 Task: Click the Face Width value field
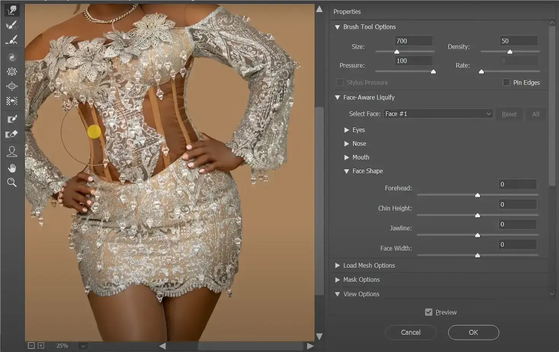tap(518, 245)
